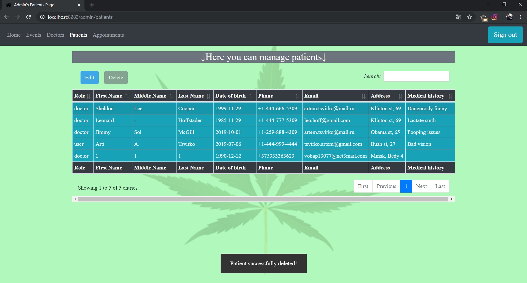The image size is (527, 283).
Task: Open the Events nav item
Action: [34, 35]
